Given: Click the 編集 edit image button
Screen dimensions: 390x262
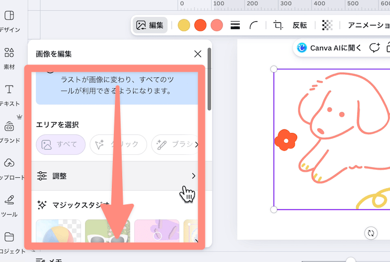Looking at the screenshot, I should point(150,25).
